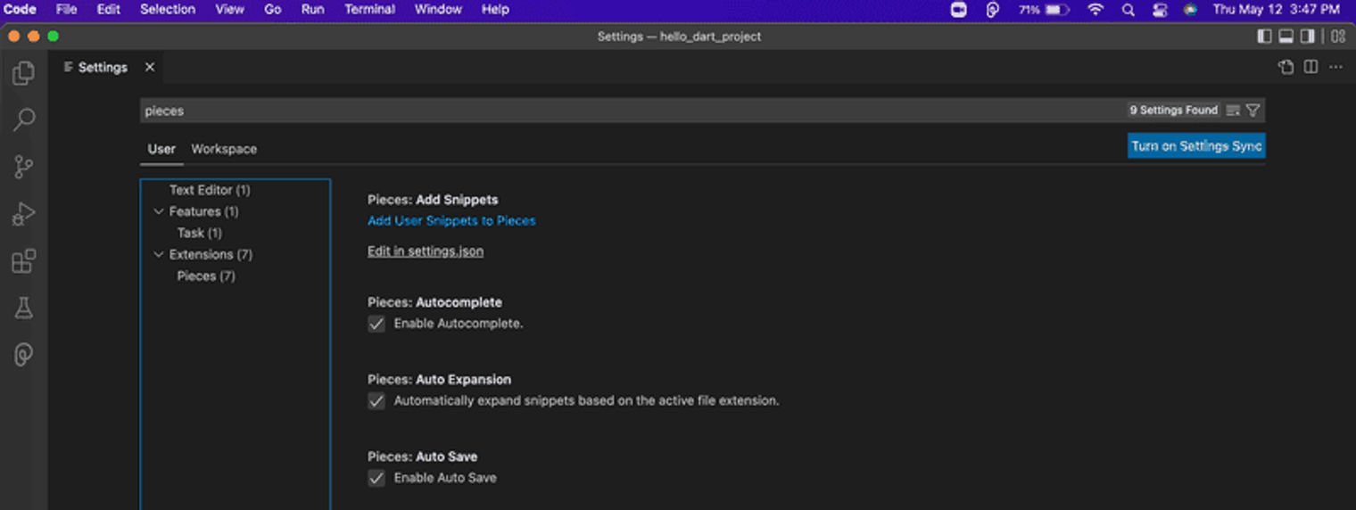This screenshot has width=1356, height=510.
Task: Open the Search view in activity bar
Action: point(24,119)
